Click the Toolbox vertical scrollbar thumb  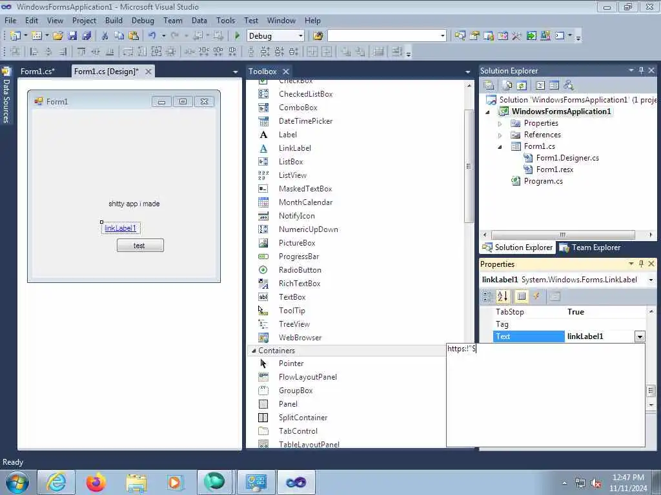pyautogui.click(x=469, y=166)
